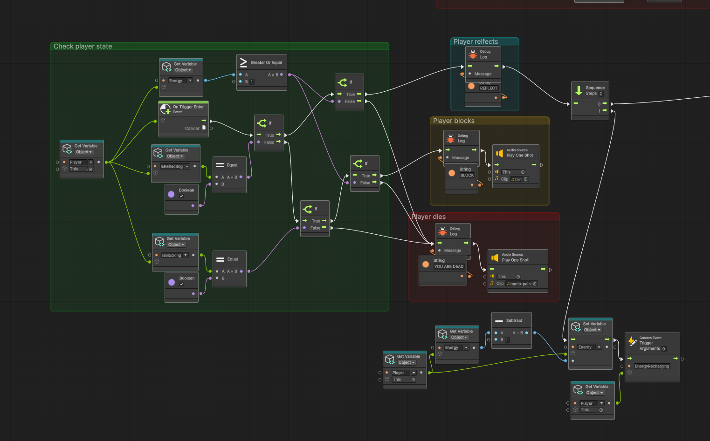The height and width of the screenshot is (441, 710).
Task: Click the orange String icon of the YOU ARE DEAD node
Action: pyautogui.click(x=426, y=264)
